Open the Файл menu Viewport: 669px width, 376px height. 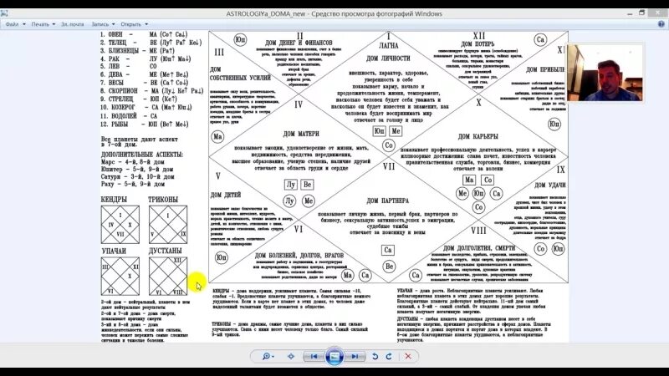pyautogui.click(x=15, y=24)
